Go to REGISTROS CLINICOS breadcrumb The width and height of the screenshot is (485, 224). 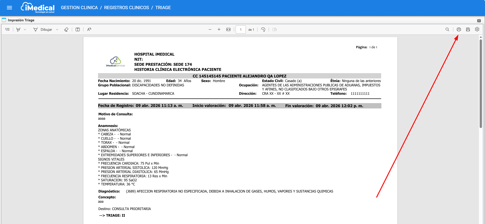(126, 8)
